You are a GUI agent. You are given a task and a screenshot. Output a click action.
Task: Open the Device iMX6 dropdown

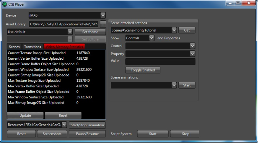(x=103, y=15)
